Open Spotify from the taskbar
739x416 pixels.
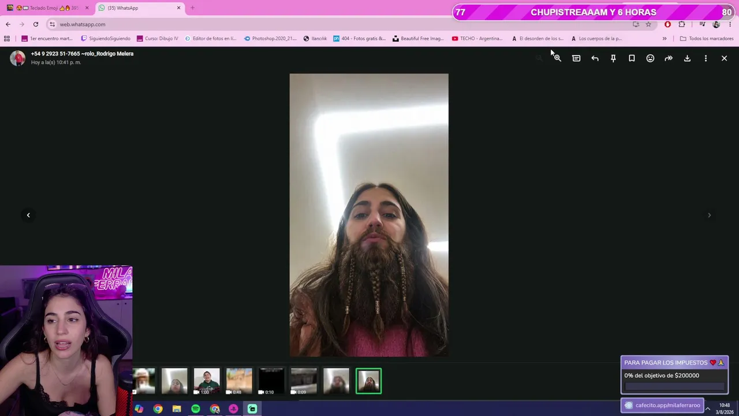[196, 409]
